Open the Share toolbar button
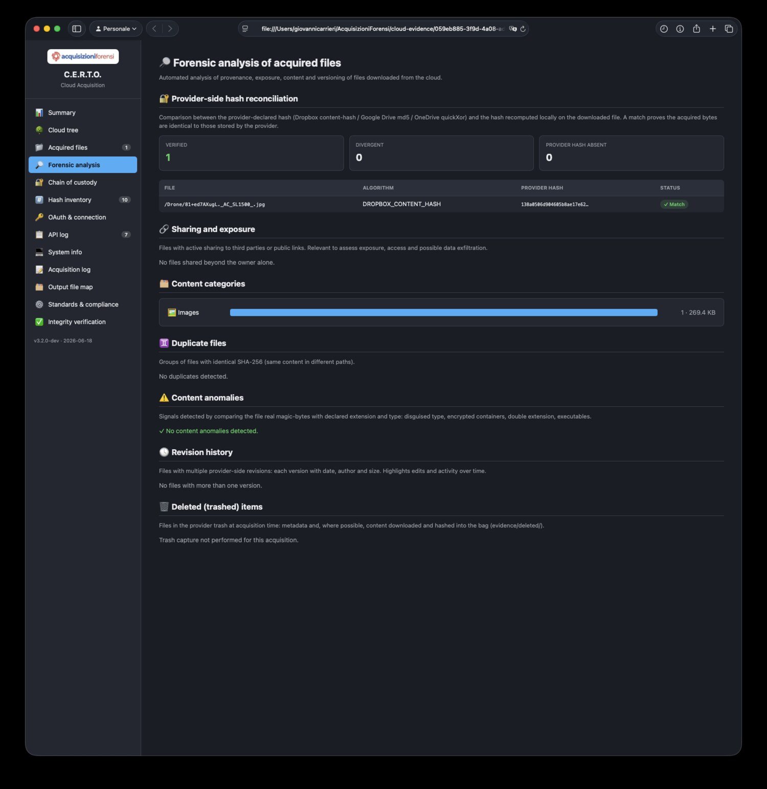This screenshot has height=789, width=767. click(696, 29)
